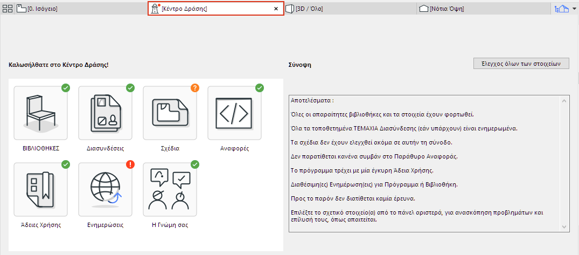Open the Σχέδια drawings icon tile
The height and width of the screenshot is (255, 579).
(x=170, y=113)
